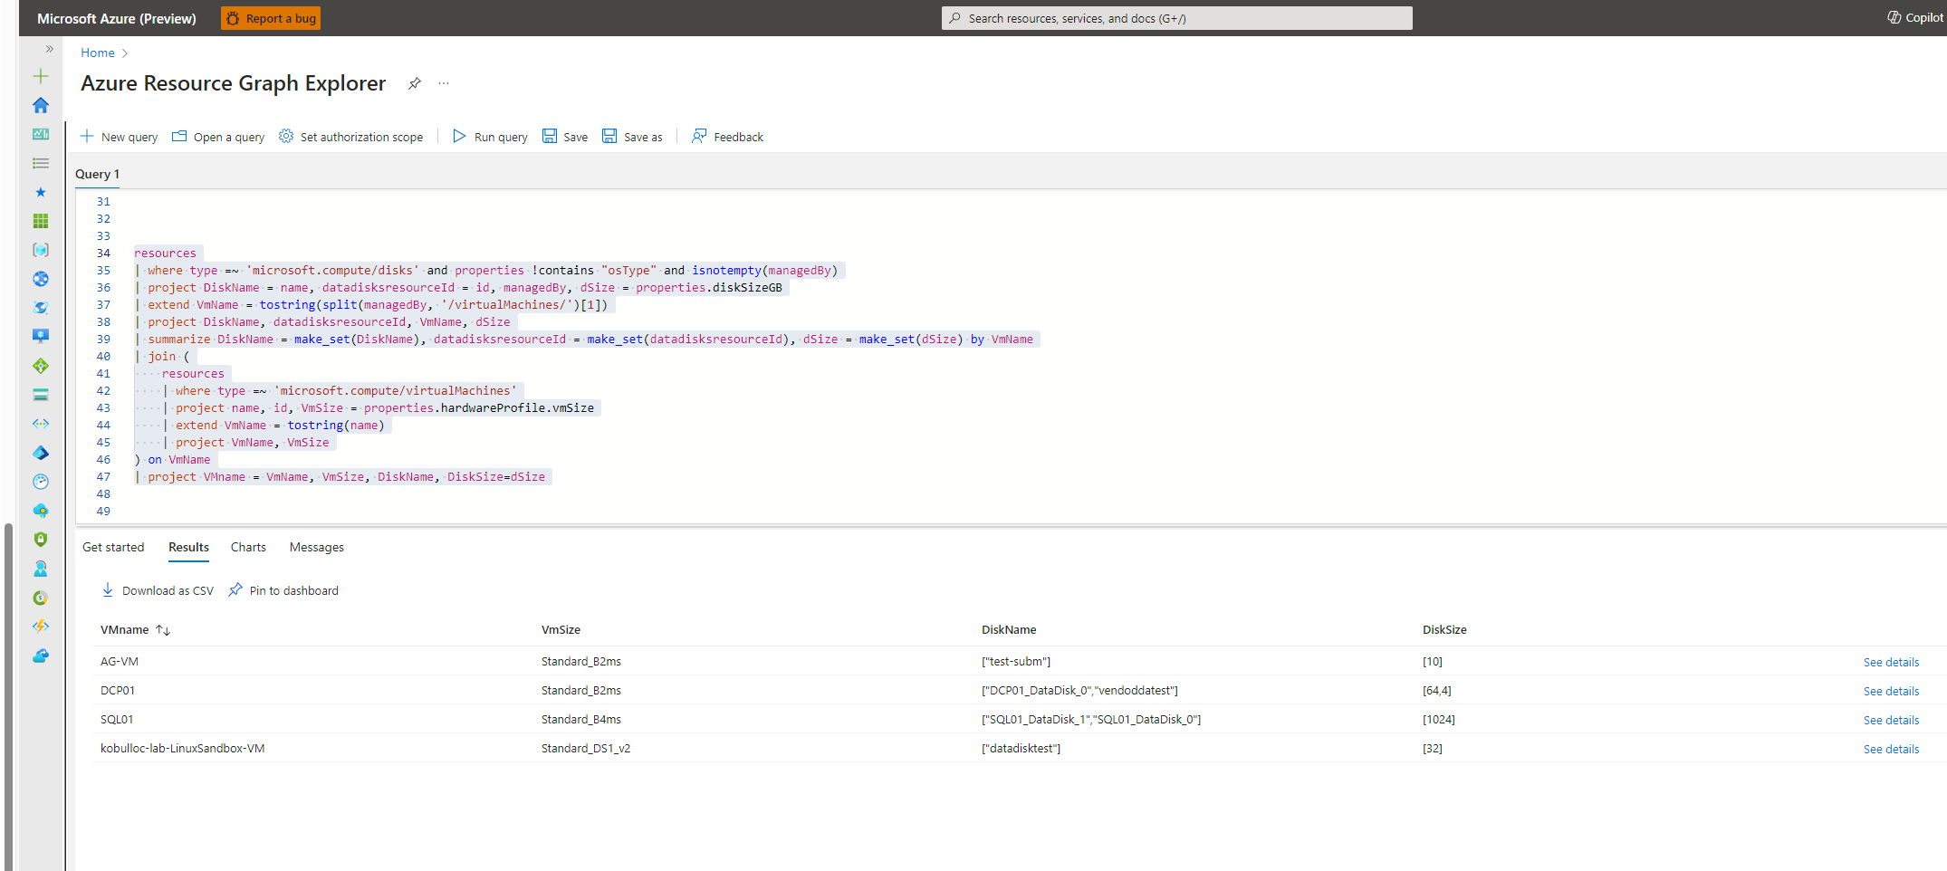Click the Standard_DS1_v2 VmSize cell

click(586, 748)
